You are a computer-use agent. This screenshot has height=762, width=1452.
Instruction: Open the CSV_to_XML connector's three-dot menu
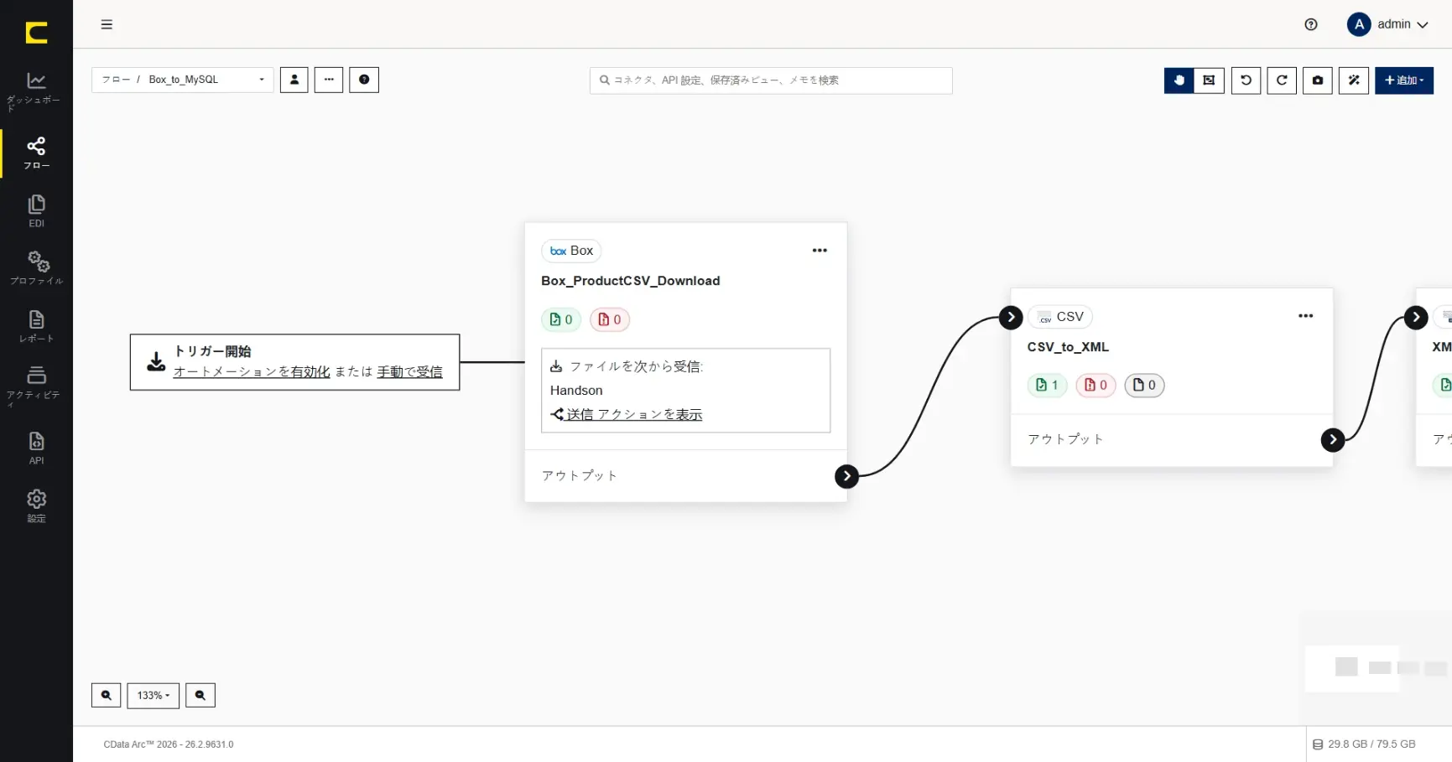click(1306, 316)
